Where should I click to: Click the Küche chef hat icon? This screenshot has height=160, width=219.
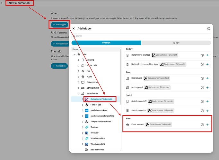pos(83,77)
